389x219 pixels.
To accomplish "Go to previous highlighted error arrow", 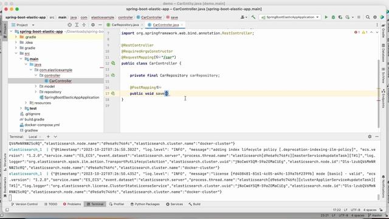I will [371, 32].
